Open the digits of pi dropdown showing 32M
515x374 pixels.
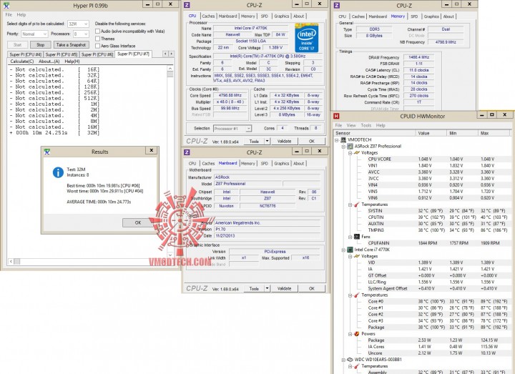(78, 24)
